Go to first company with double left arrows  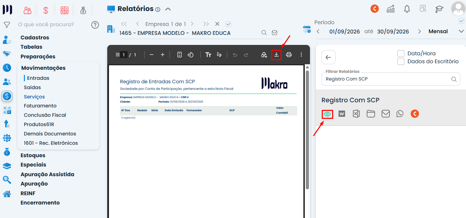pos(124,24)
